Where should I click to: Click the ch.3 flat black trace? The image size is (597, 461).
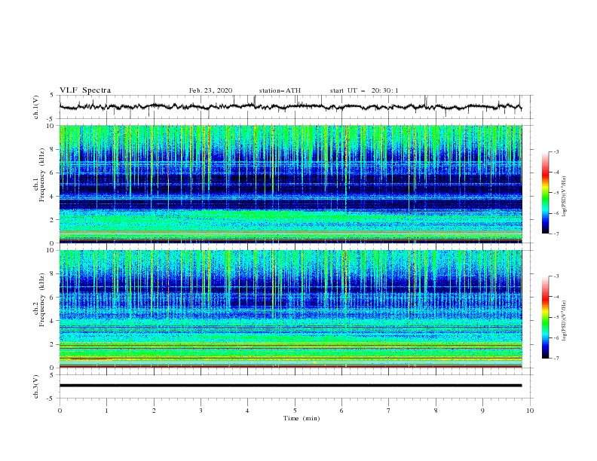[291, 386]
